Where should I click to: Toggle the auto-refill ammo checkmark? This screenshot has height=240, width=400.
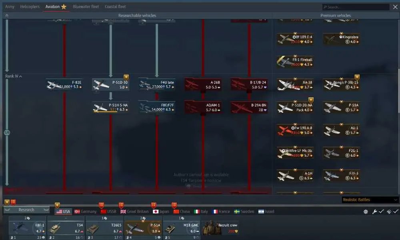point(396,212)
